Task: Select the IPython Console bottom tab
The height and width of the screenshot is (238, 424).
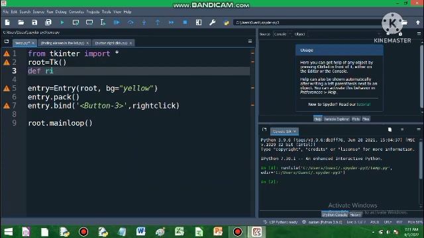Action: pyautogui.click(x=335, y=215)
